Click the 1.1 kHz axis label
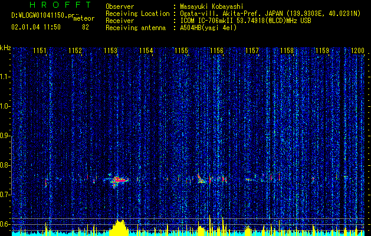The image size is (371, 236). tap(5, 77)
